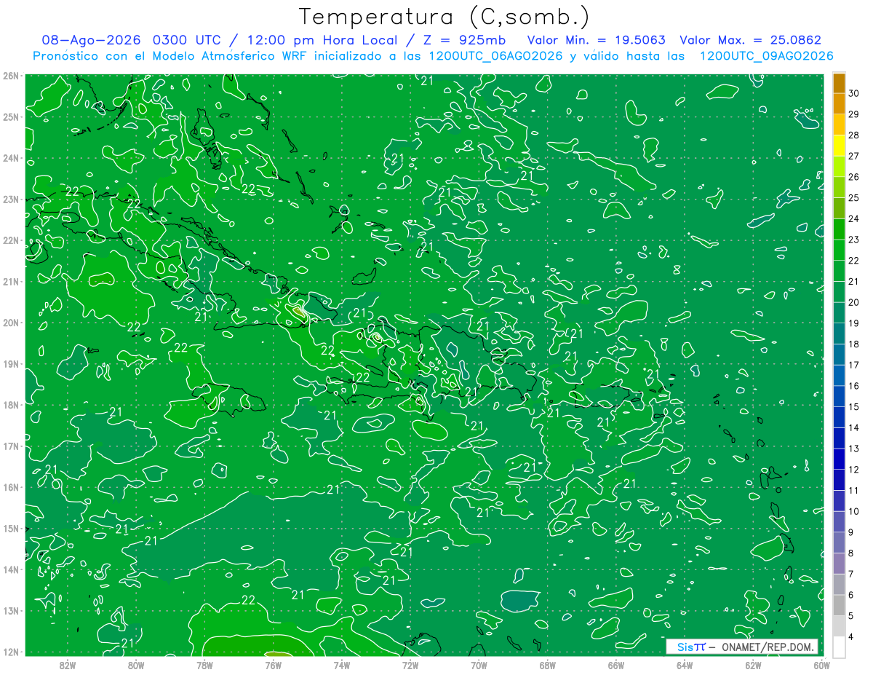Screen dimensions: 873x675
Task: Click the "66W" longitude label
Action: pos(615,665)
